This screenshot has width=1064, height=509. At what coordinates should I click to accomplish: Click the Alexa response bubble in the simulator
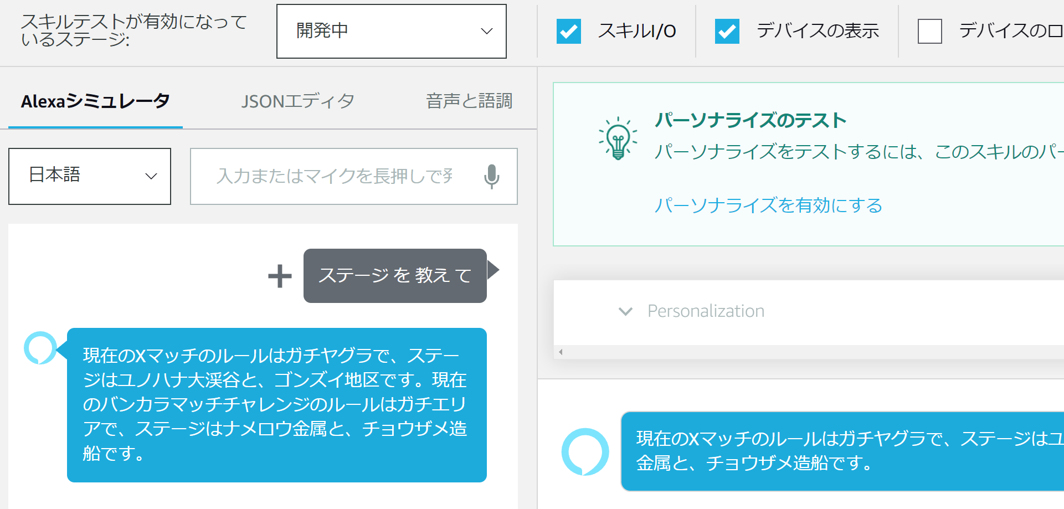point(277,405)
